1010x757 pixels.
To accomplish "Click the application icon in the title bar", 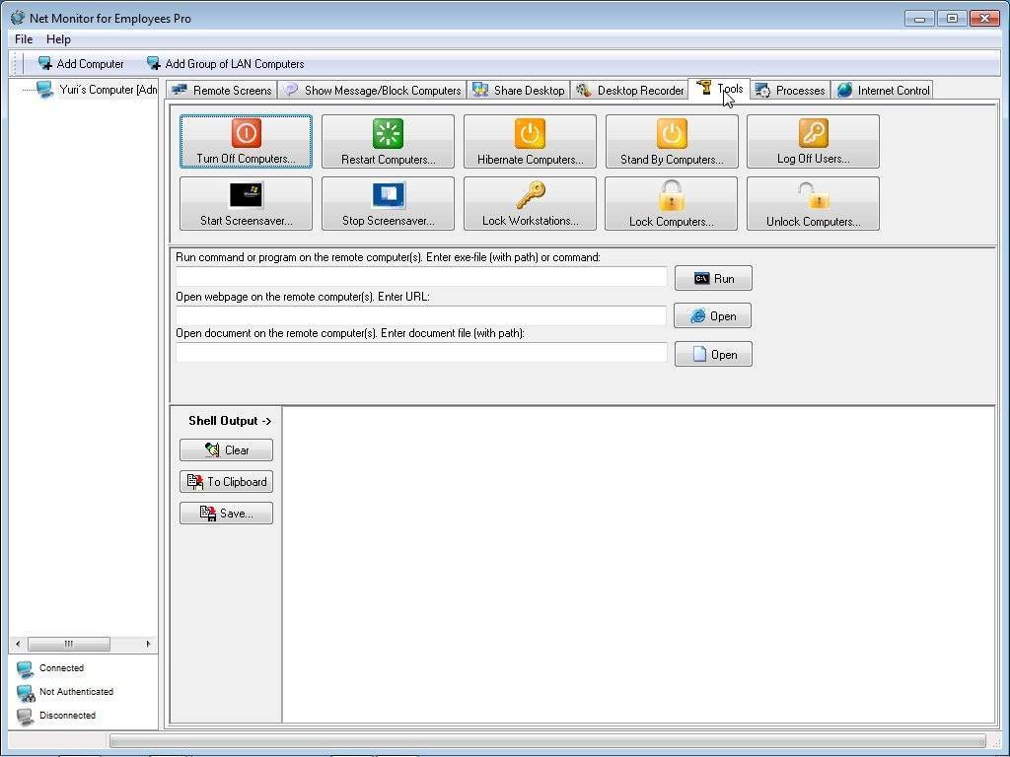I will click(x=18, y=18).
